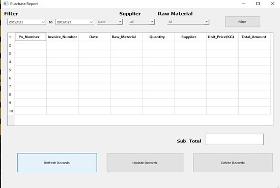Viewport: 280px width, 188px height.
Task: Click the Update Records button
Action: click(145, 163)
